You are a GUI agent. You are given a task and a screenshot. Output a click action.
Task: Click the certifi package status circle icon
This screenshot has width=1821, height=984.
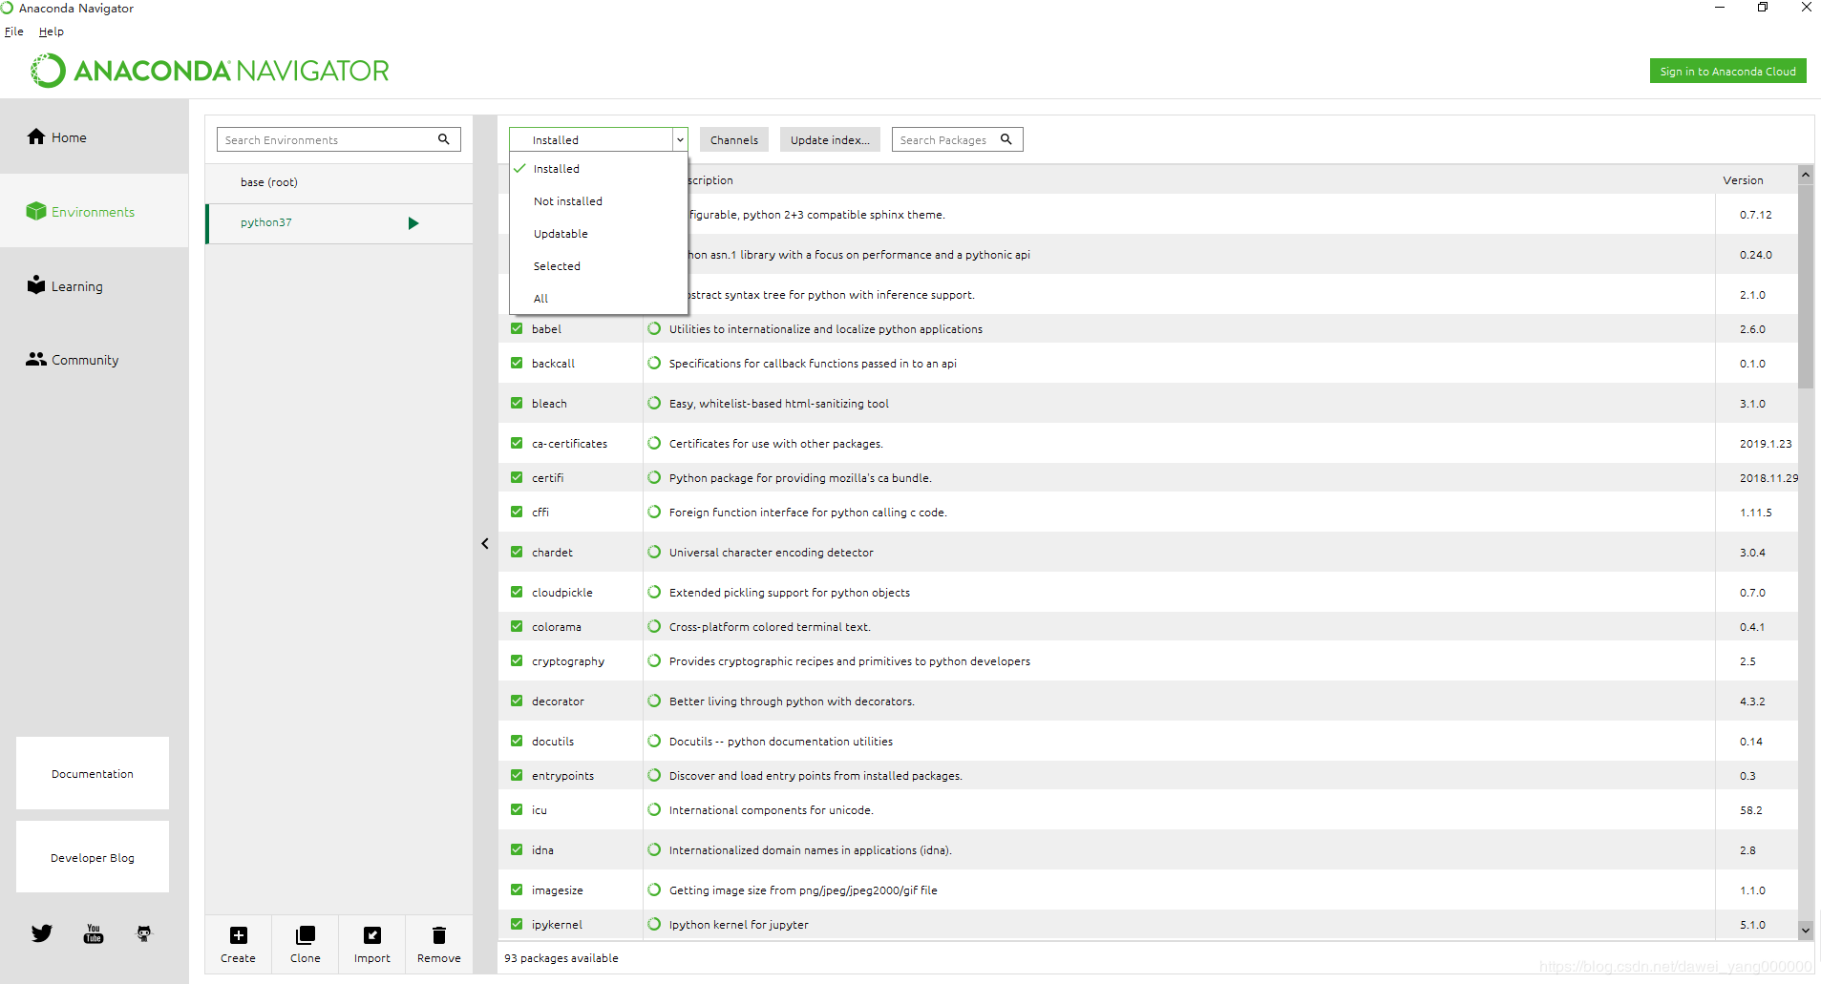coord(654,478)
